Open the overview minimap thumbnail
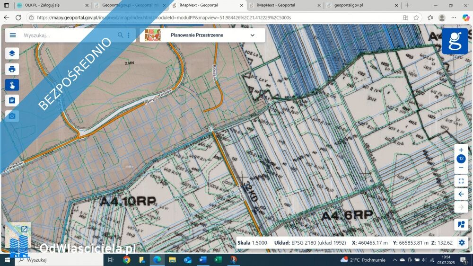The image size is (473, 266). pos(18,236)
